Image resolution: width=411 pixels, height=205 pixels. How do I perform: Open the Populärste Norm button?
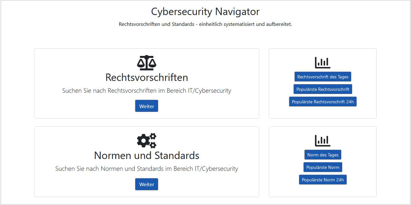323,167
